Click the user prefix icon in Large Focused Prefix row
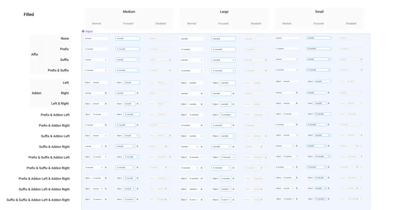 tap(213, 50)
